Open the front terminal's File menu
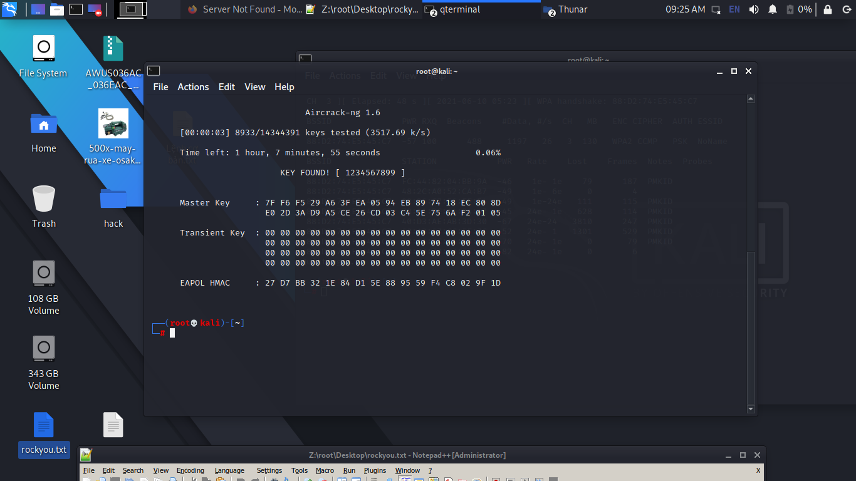Screen dimensions: 856x481 pos(161,87)
